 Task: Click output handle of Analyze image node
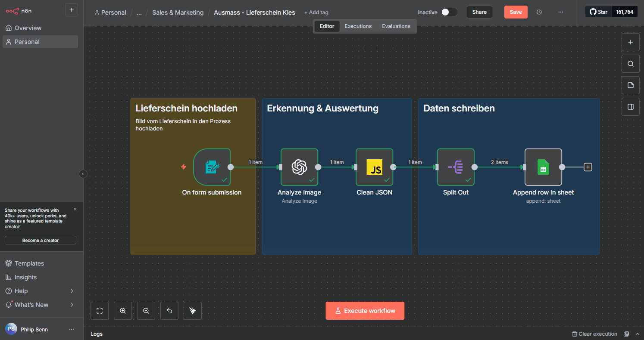318,167
